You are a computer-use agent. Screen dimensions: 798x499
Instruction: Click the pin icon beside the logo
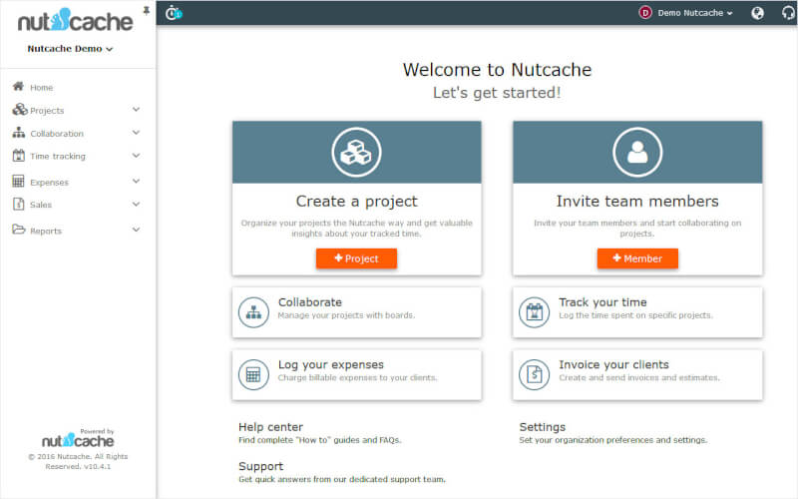click(x=146, y=10)
